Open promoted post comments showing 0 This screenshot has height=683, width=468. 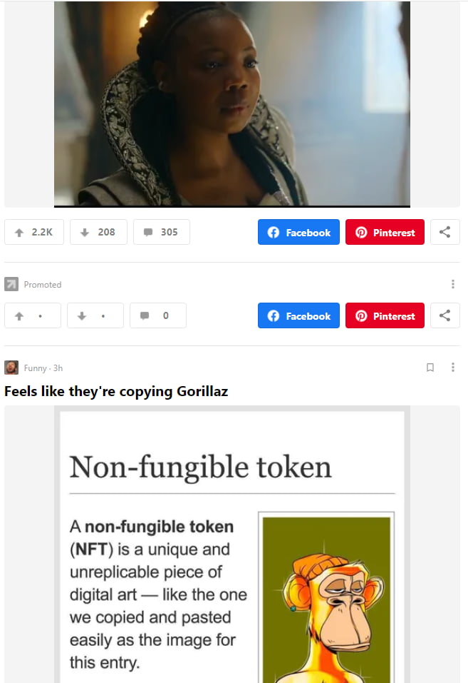(158, 315)
